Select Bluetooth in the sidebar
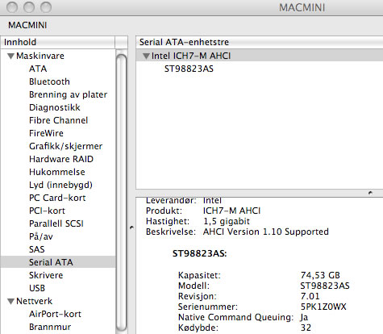This screenshot has height=334, width=383. click(x=49, y=81)
